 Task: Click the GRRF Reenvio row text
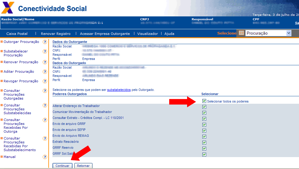pos(63,148)
